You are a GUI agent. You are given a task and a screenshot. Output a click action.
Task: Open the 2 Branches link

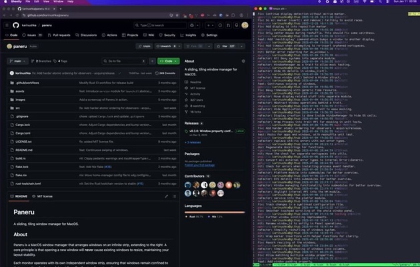tap(41, 61)
